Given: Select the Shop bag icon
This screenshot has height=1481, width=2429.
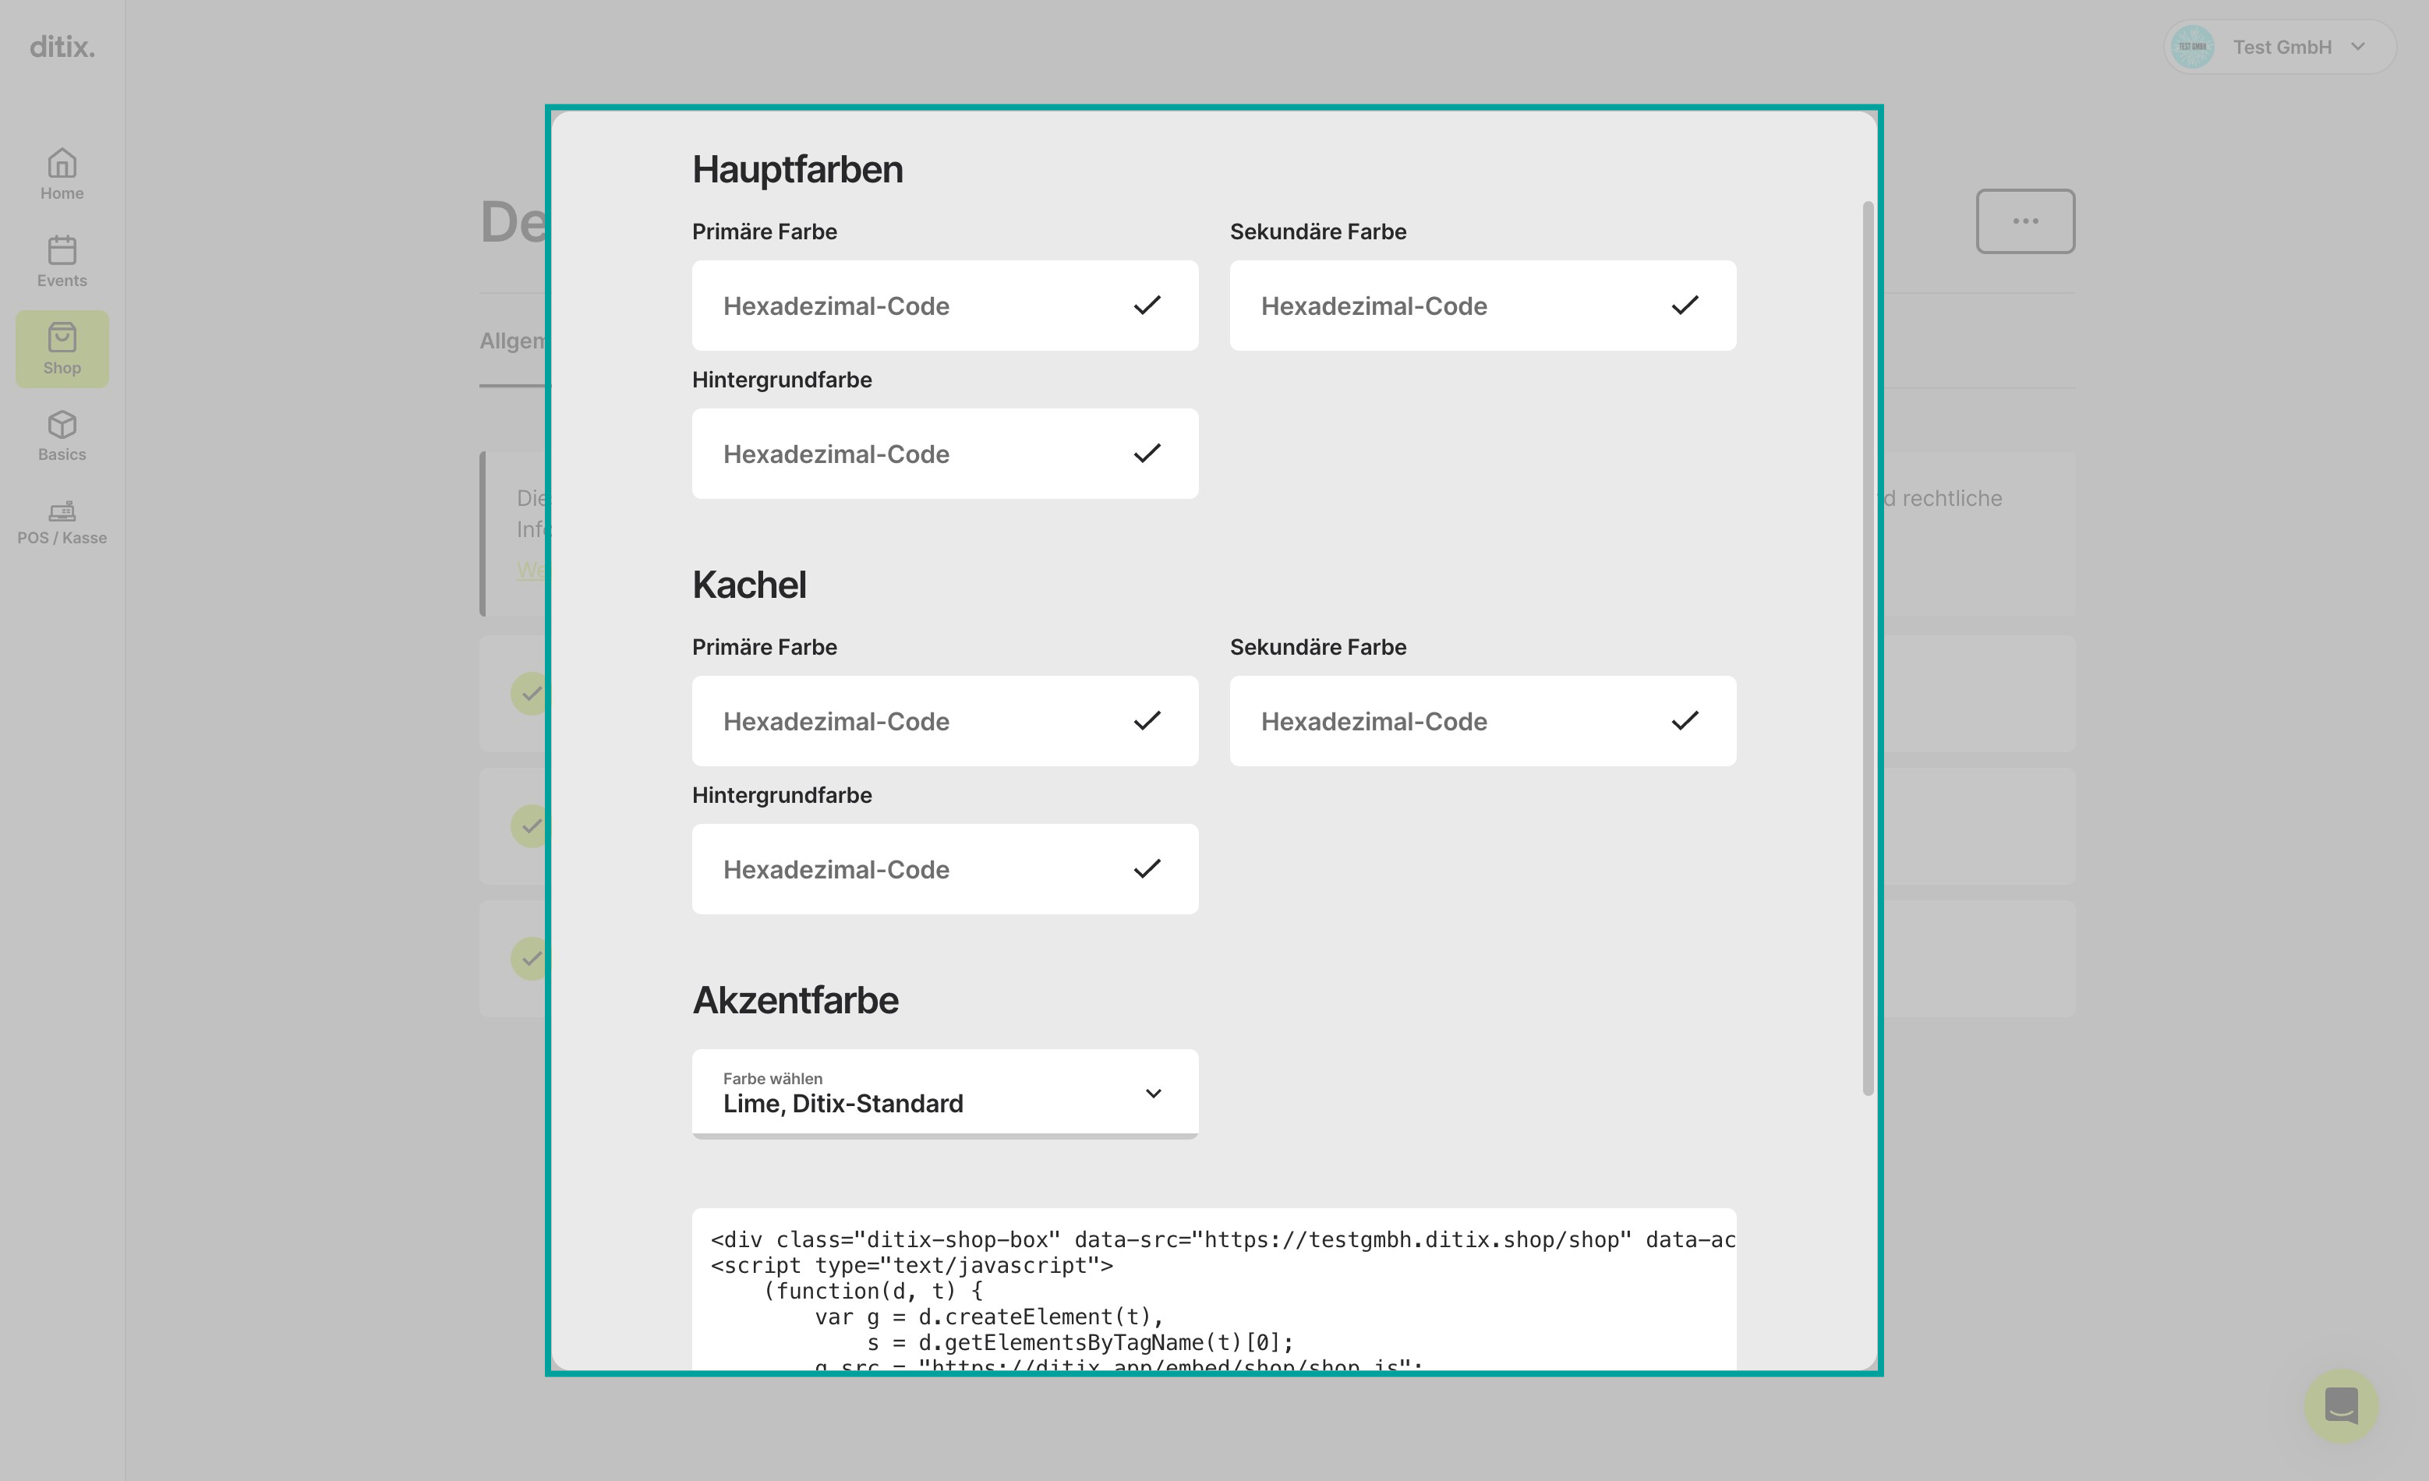Looking at the screenshot, I should pyautogui.click(x=62, y=338).
